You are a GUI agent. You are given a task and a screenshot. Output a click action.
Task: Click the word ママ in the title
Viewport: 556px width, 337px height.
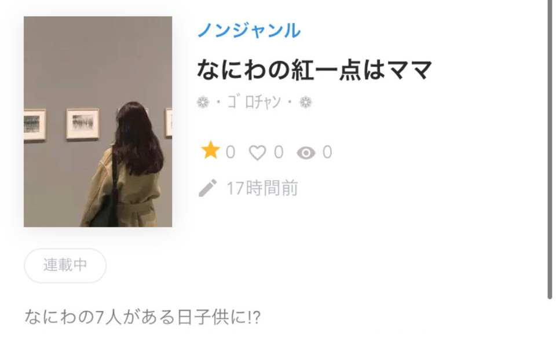(x=409, y=69)
